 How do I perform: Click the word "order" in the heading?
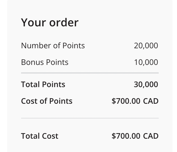[64, 22]
